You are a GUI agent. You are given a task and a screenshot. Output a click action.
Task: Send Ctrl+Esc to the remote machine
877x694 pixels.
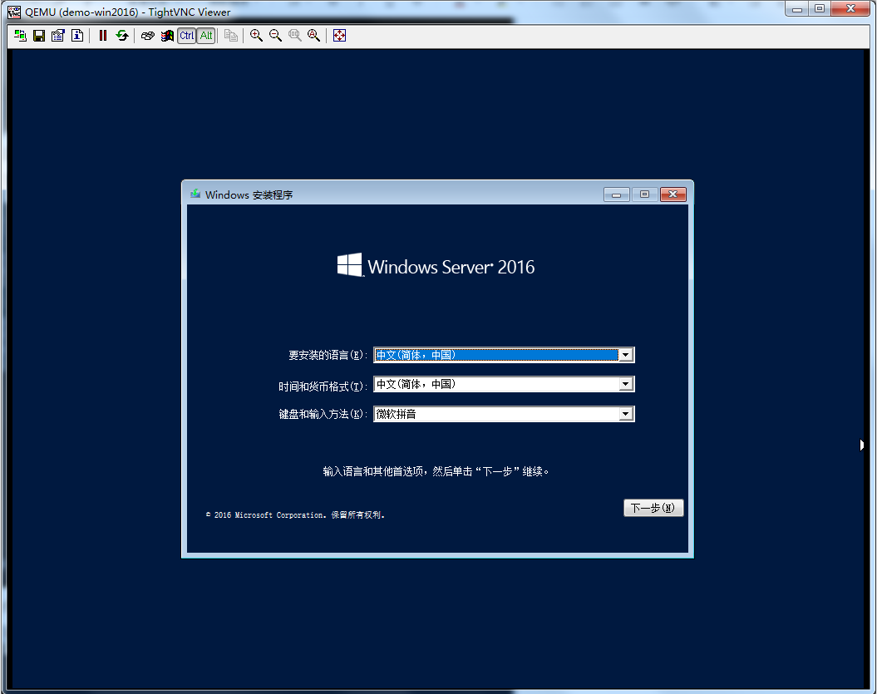[167, 36]
